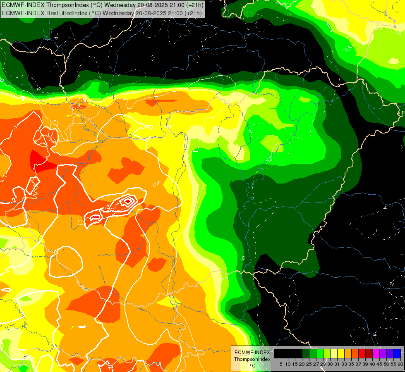Click the legend scale value 33

click(344, 364)
